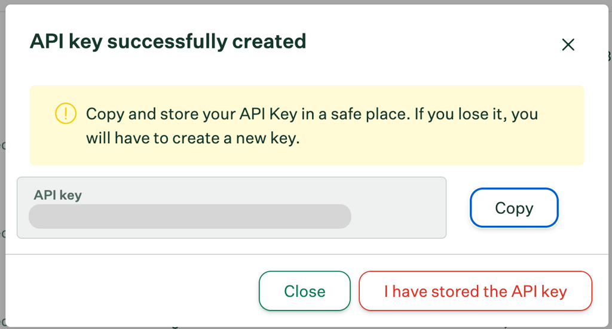Image resolution: width=612 pixels, height=329 pixels.
Task: Confirm with I have stored the API key
Action: (475, 291)
